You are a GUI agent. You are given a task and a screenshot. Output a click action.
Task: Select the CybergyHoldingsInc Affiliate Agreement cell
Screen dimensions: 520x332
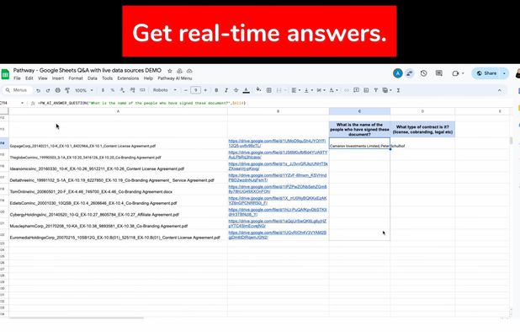coord(118,212)
